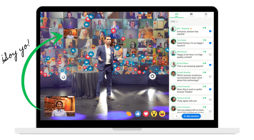This screenshot has width=254, height=140.
Task: Open the sort order button for questions
Action: [176, 116]
